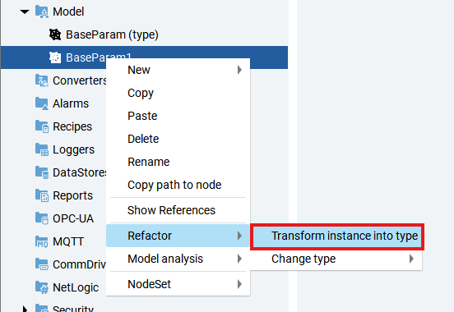This screenshot has width=454, height=312.
Task: Click the Model folder icon
Action: 42,11
